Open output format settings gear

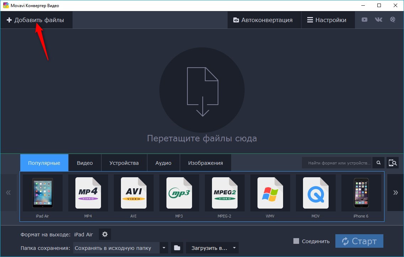[x=105, y=234]
